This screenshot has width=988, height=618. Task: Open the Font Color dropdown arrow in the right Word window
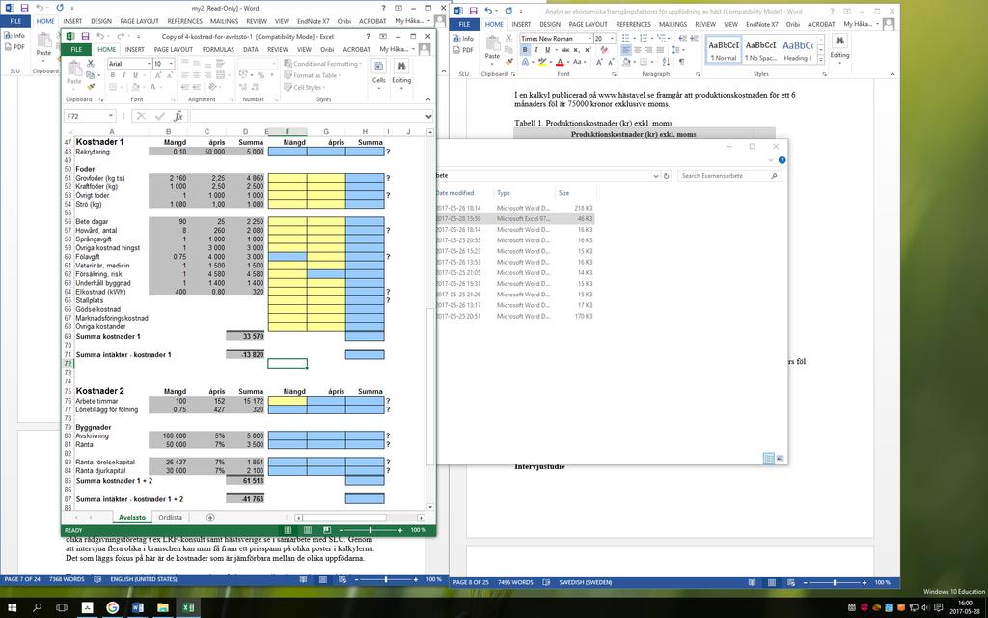(x=567, y=62)
